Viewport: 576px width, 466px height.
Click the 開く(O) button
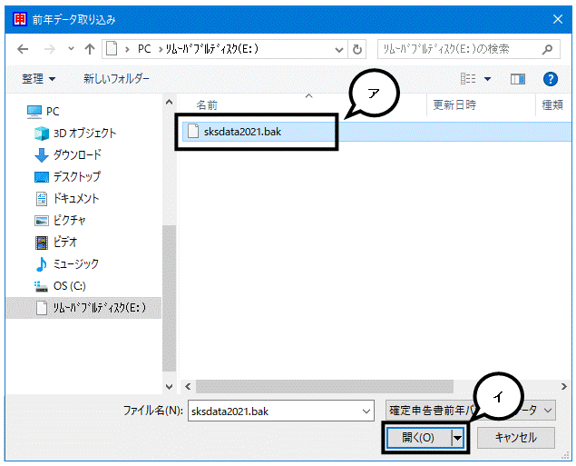click(x=419, y=438)
